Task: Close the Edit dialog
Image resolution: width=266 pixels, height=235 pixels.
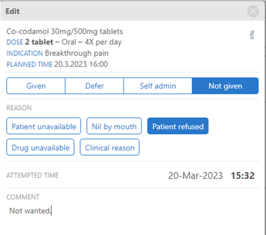Action: click(253, 11)
